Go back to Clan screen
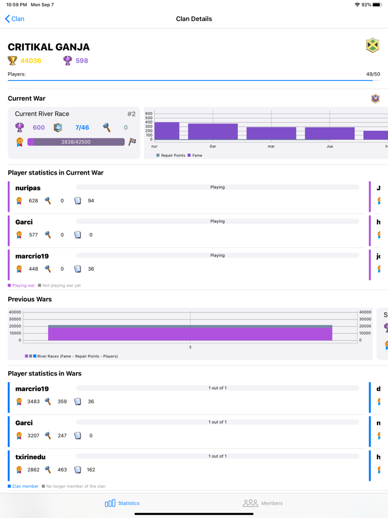Image resolution: width=388 pixels, height=518 pixels. coord(15,19)
